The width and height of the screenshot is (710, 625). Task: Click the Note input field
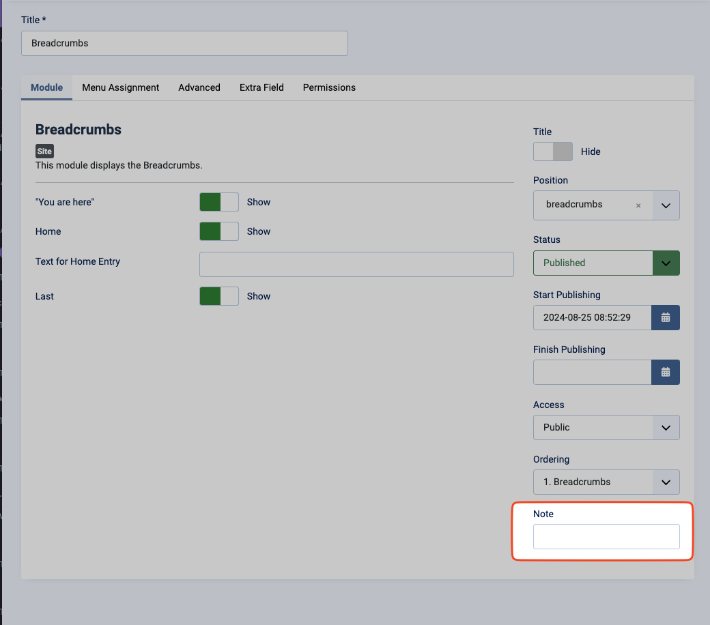coord(606,536)
